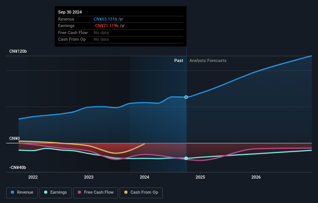This screenshot has height=203, width=318.
Task: Click the Analysts Forecasts label
Action: (208, 60)
